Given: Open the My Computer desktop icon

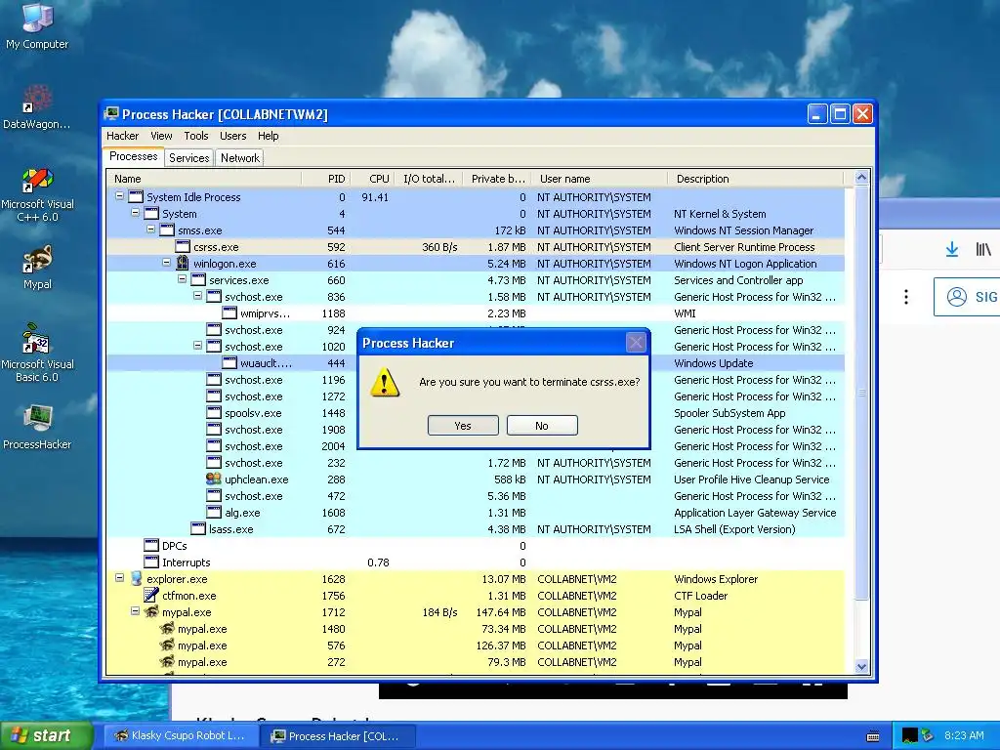Looking at the screenshot, I should [37, 25].
